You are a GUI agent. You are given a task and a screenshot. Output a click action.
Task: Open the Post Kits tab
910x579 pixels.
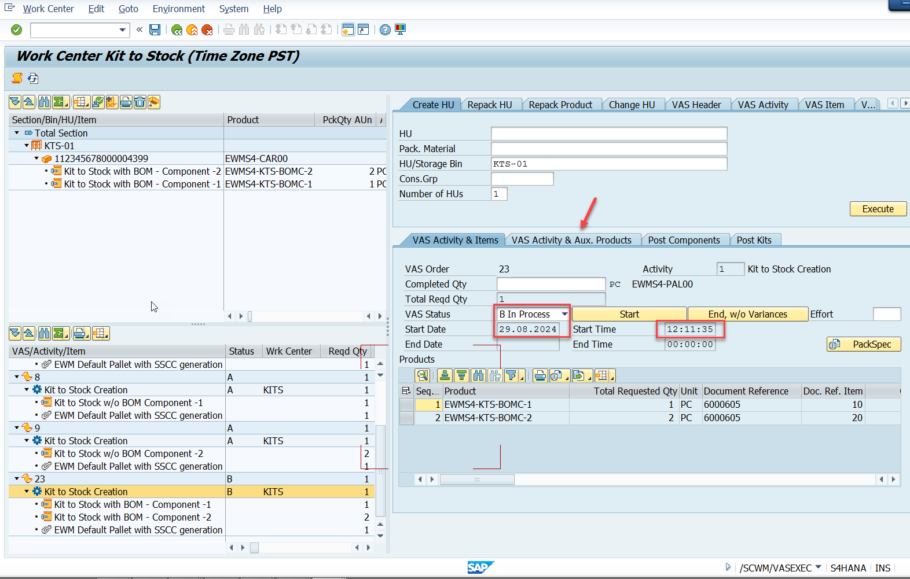coord(754,240)
